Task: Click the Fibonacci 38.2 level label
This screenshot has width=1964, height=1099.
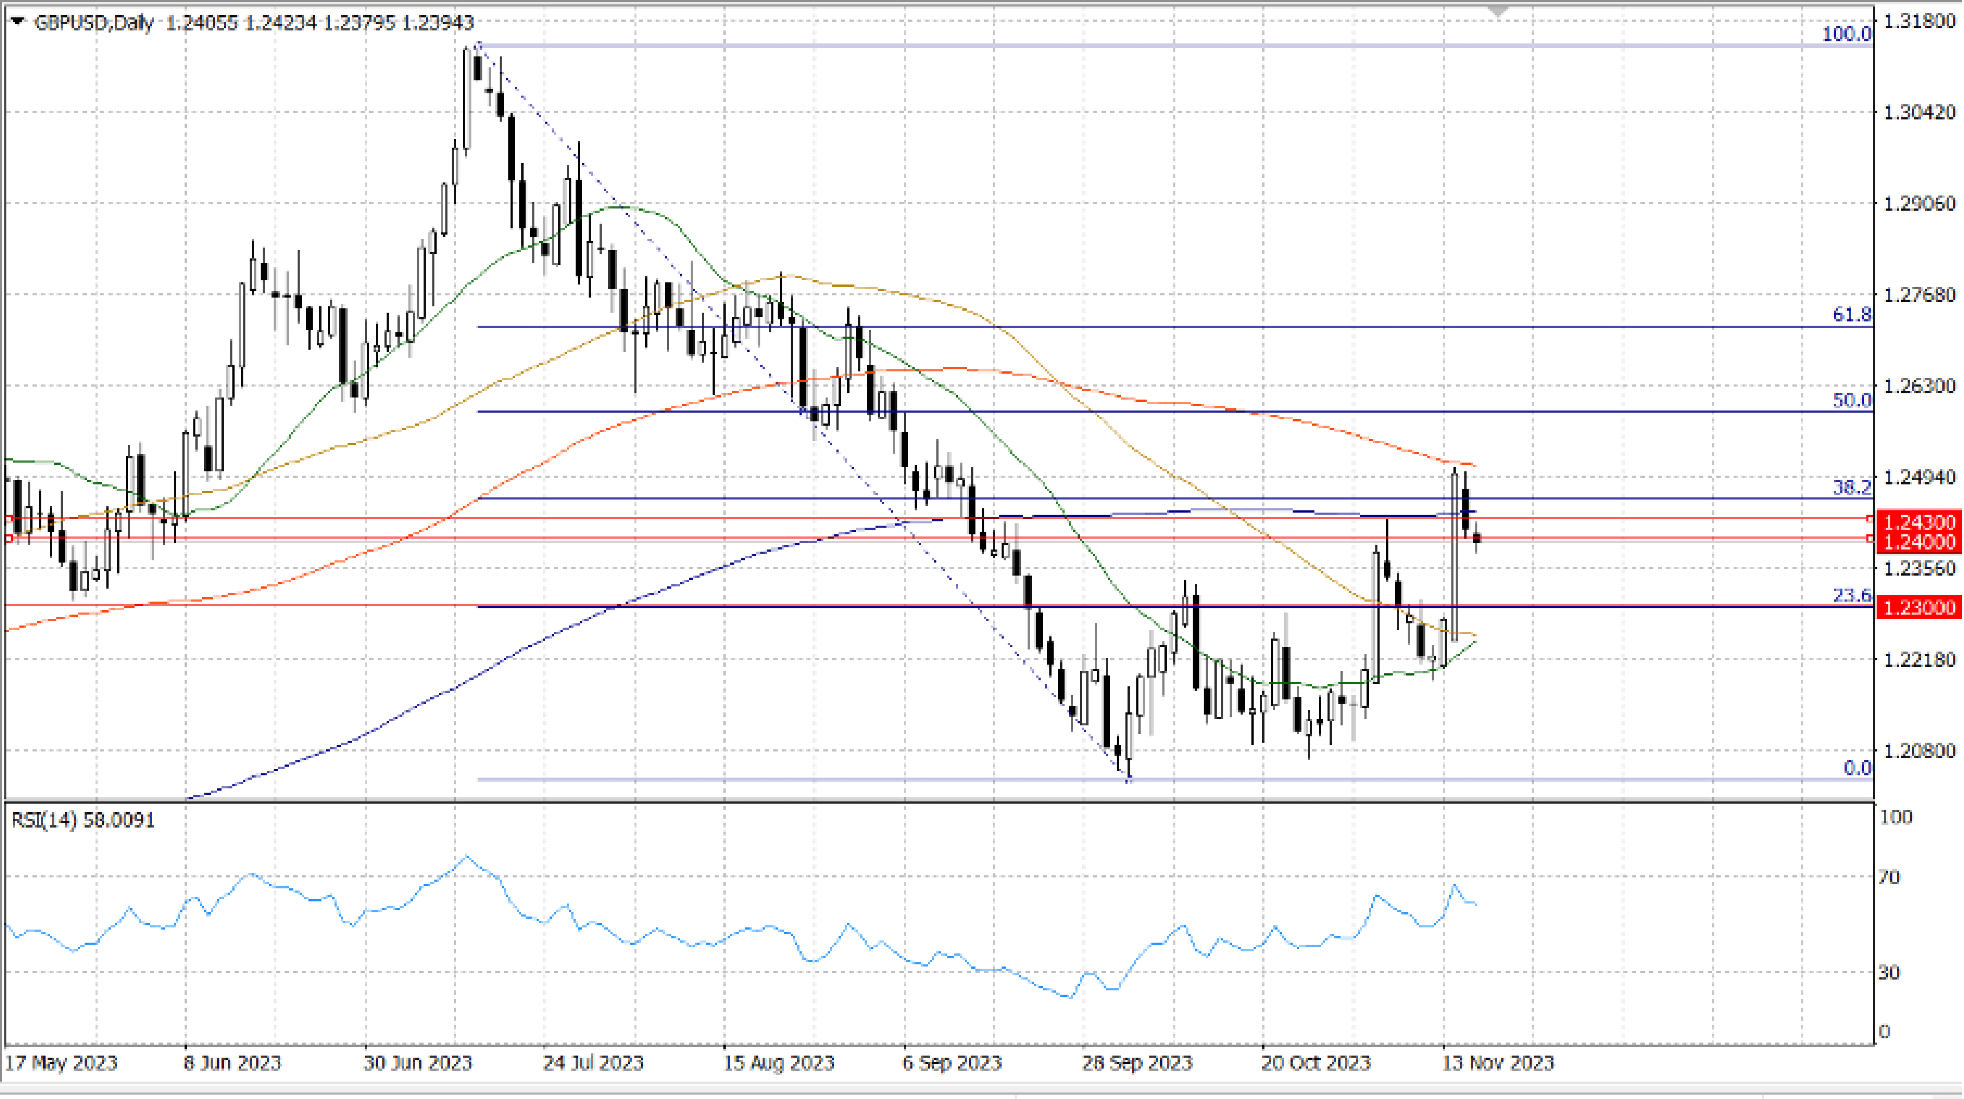Action: tap(1851, 487)
